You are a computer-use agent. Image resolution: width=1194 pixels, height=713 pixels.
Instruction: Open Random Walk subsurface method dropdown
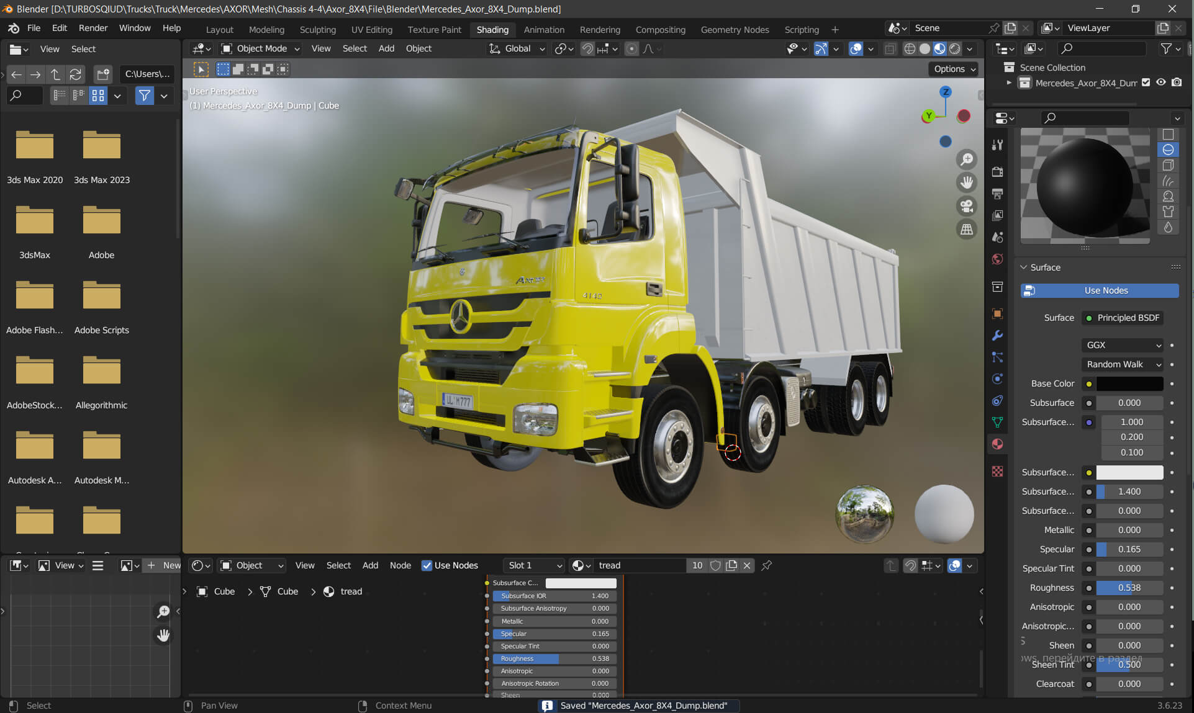(1123, 364)
